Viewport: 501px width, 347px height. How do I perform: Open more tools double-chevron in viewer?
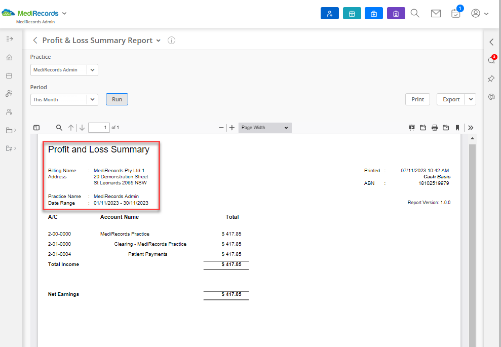coord(471,128)
